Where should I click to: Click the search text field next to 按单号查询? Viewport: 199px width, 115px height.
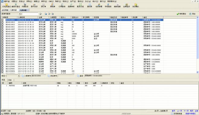(30, 14)
